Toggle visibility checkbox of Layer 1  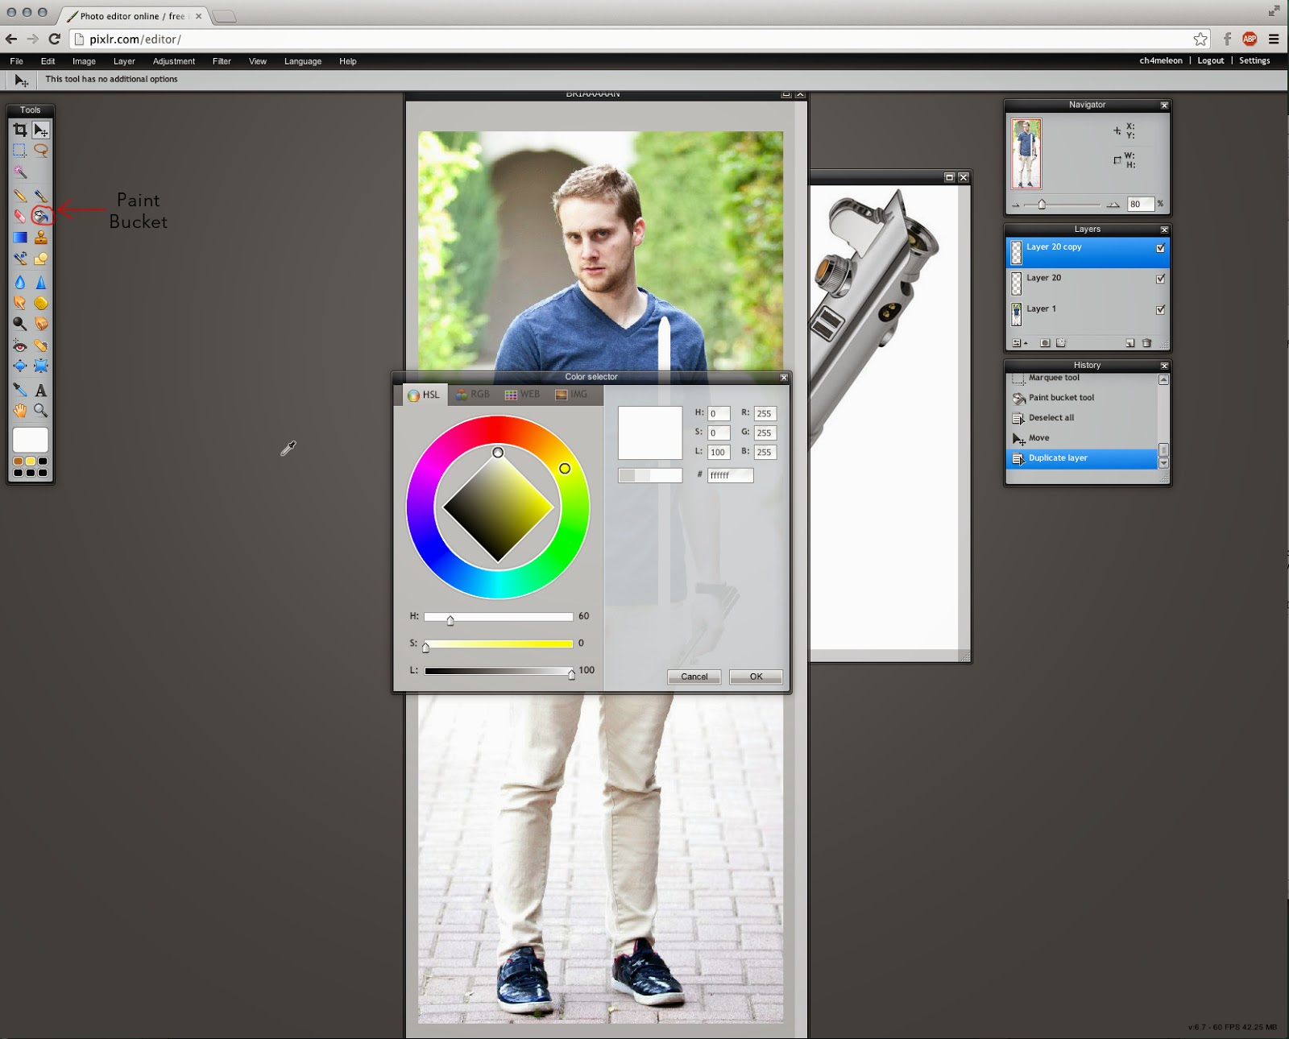(1161, 310)
